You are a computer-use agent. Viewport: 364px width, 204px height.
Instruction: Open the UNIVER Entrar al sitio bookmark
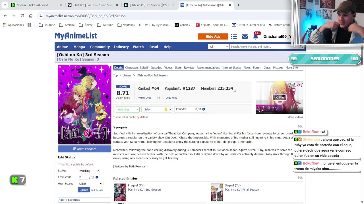tap(249, 25)
